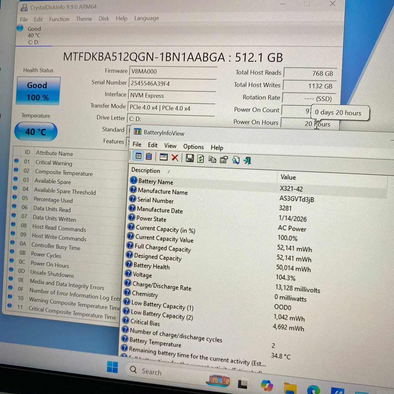This screenshot has width=394, height=394.
Task: Click the Battery Log clipboard toolbar icon
Action: (x=149, y=157)
